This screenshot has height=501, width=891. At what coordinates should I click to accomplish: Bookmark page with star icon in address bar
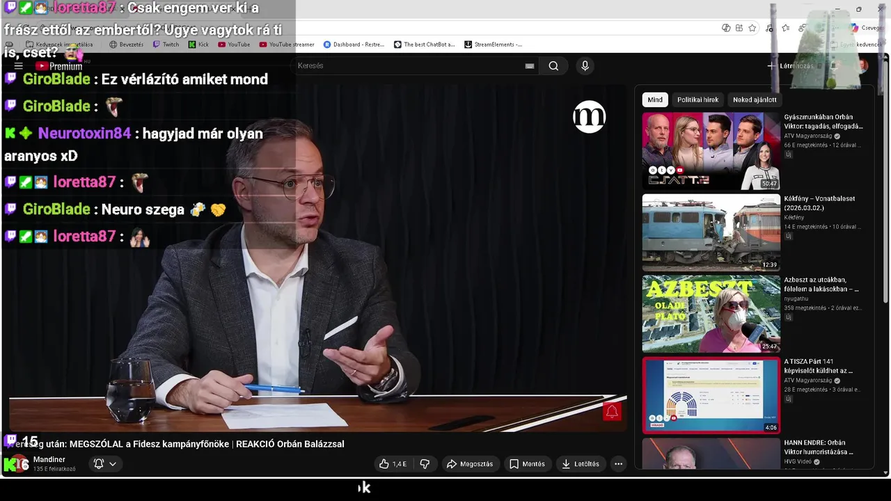point(752,28)
